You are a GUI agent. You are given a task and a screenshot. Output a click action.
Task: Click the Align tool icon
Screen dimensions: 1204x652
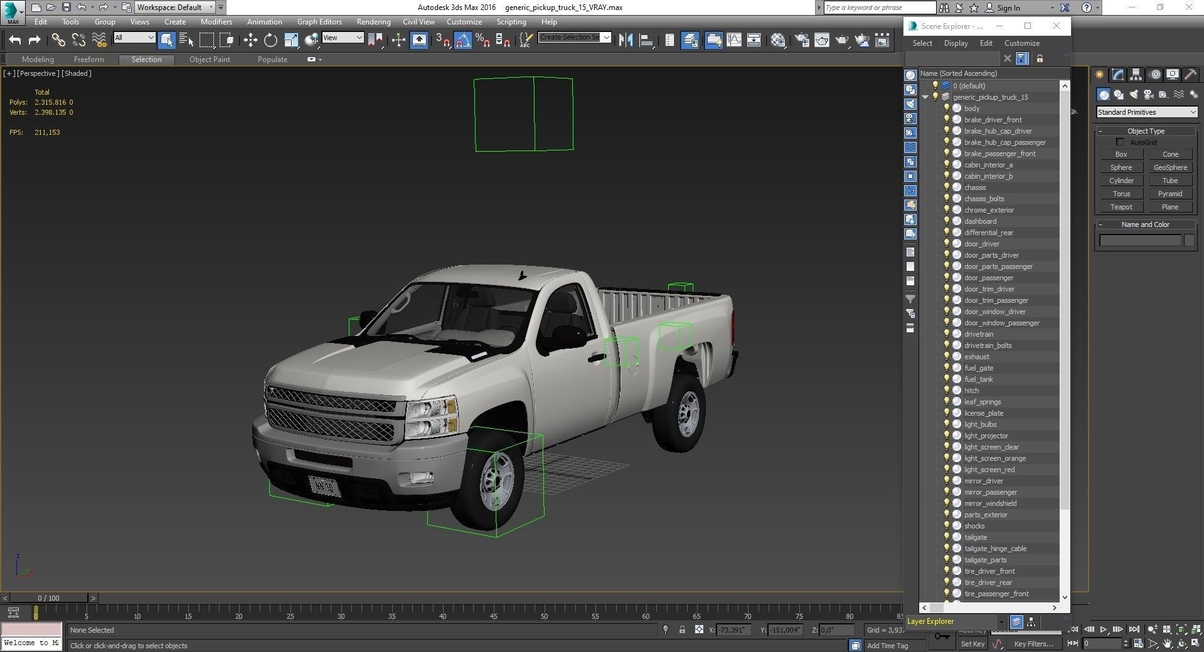(646, 39)
